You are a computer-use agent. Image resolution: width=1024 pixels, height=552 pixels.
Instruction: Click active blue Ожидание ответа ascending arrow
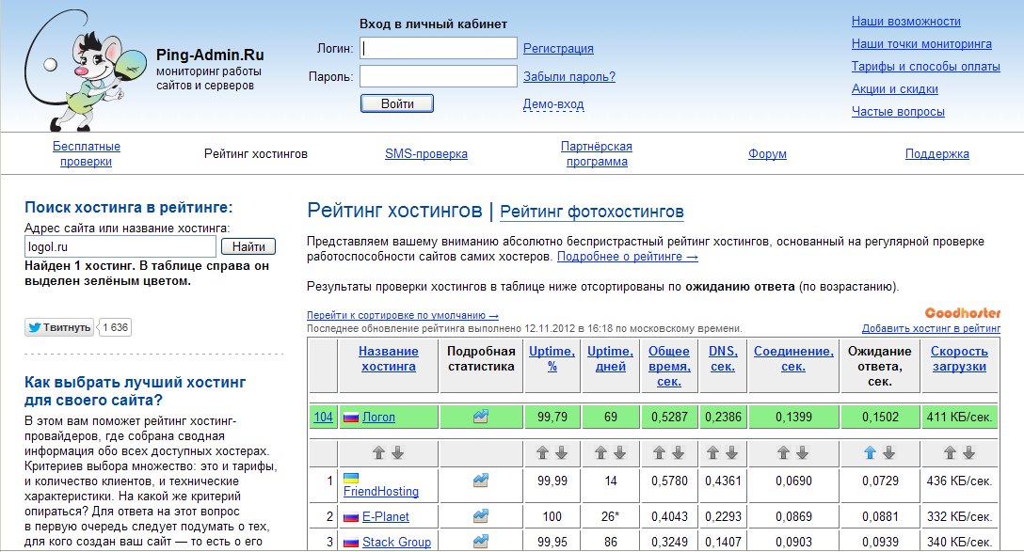(870, 452)
